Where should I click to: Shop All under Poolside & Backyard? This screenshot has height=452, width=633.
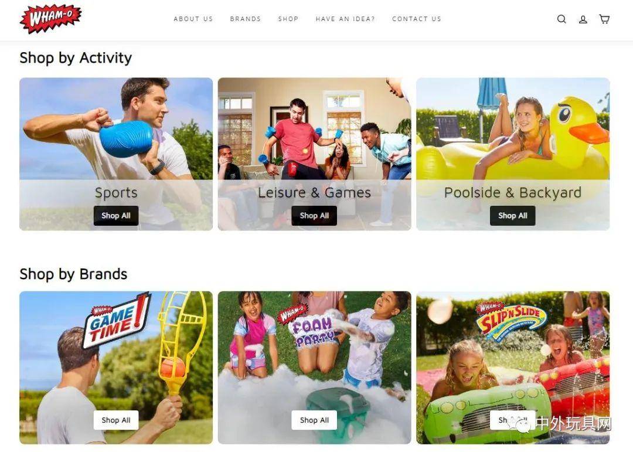click(513, 216)
